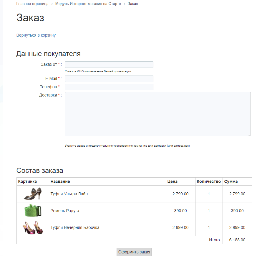
Task: Click the Количество column header
Action: click(208, 181)
